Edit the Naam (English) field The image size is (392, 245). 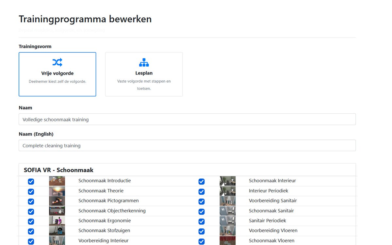click(x=187, y=145)
